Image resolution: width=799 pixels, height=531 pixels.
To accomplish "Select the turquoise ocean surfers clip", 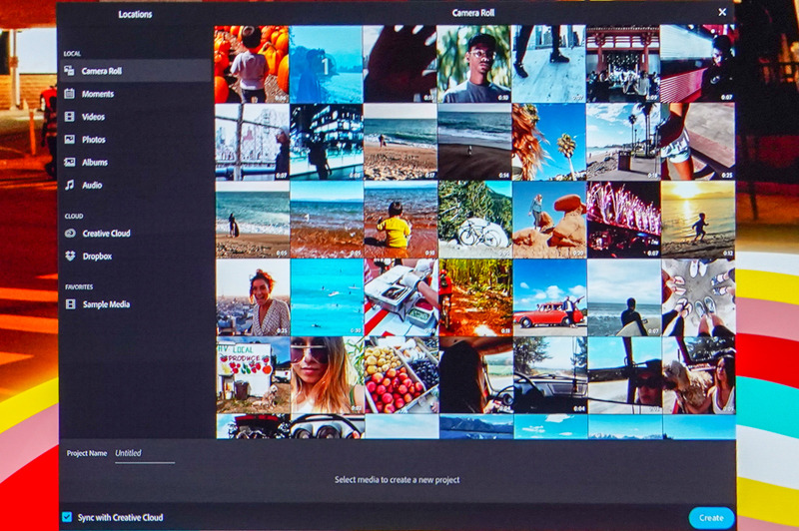I will pyautogui.click(x=328, y=297).
